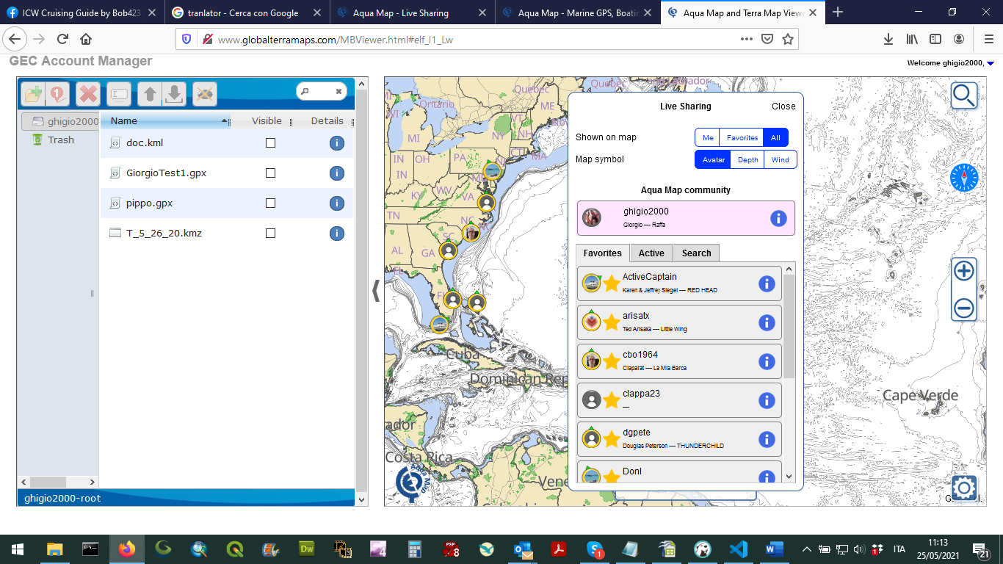Viewport: 1003px width, 564px height.
Task: Click the new folder icon in file toolbar
Action: (x=33, y=94)
